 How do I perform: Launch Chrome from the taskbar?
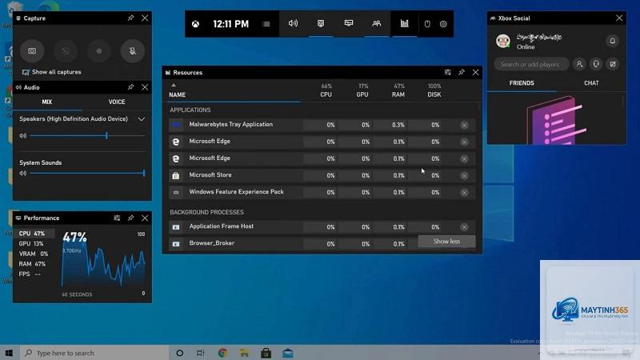(x=222, y=353)
